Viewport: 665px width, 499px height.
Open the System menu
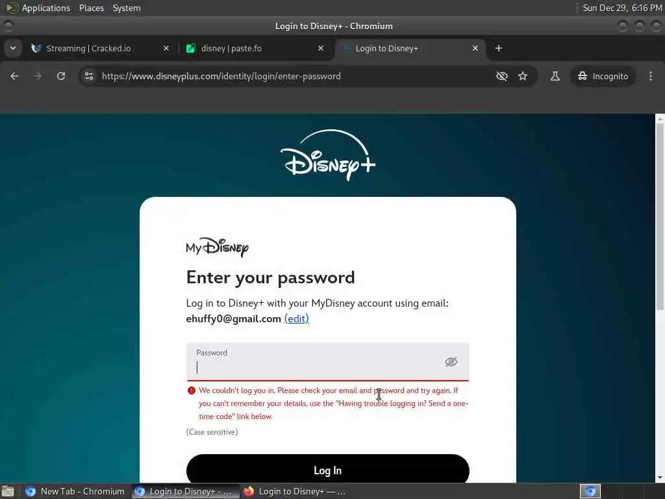tap(127, 8)
